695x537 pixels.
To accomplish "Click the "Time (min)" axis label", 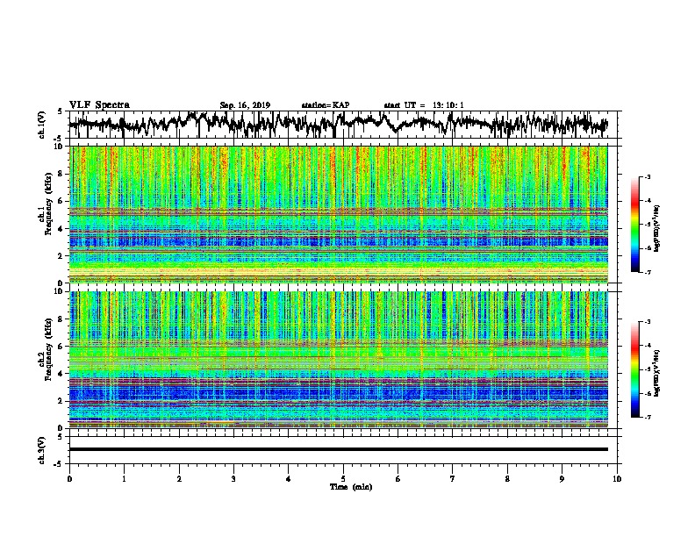I will click(351, 487).
